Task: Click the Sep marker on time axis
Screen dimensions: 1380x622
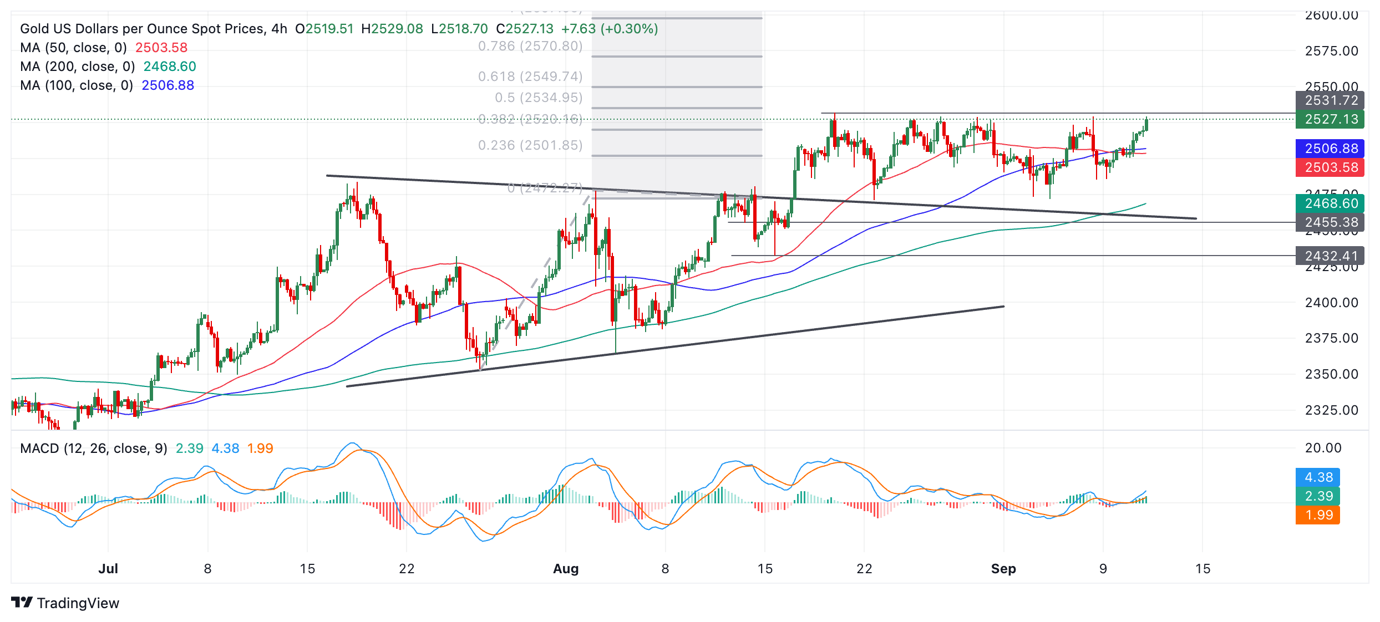Action: click(x=1003, y=568)
